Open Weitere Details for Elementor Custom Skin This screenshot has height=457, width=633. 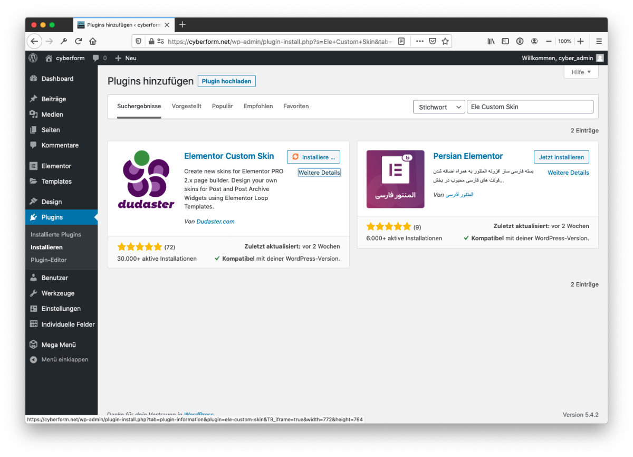coord(319,173)
